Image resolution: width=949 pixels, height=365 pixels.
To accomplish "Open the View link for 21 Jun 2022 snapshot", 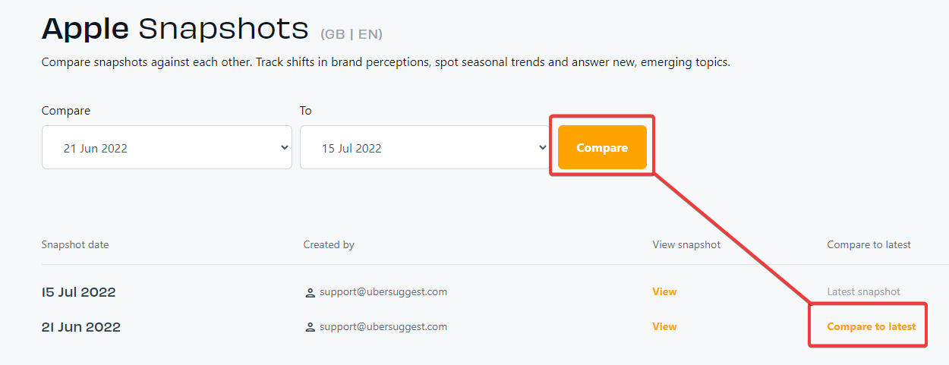I will tap(664, 326).
